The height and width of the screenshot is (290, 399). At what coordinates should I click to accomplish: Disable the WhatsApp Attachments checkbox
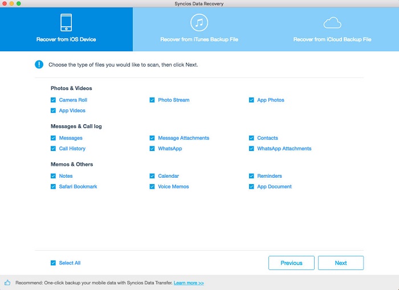pos(251,149)
